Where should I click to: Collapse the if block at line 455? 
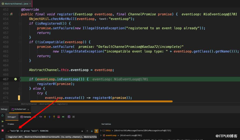coord(20,23)
